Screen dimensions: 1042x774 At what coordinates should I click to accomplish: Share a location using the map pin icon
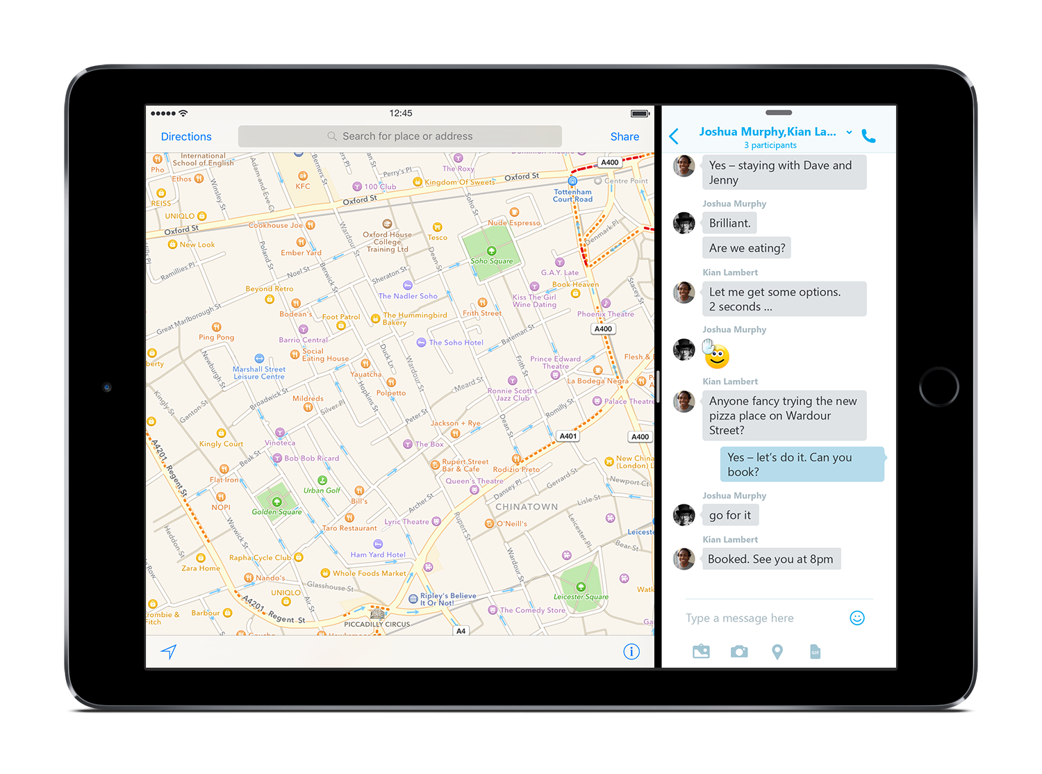(777, 651)
